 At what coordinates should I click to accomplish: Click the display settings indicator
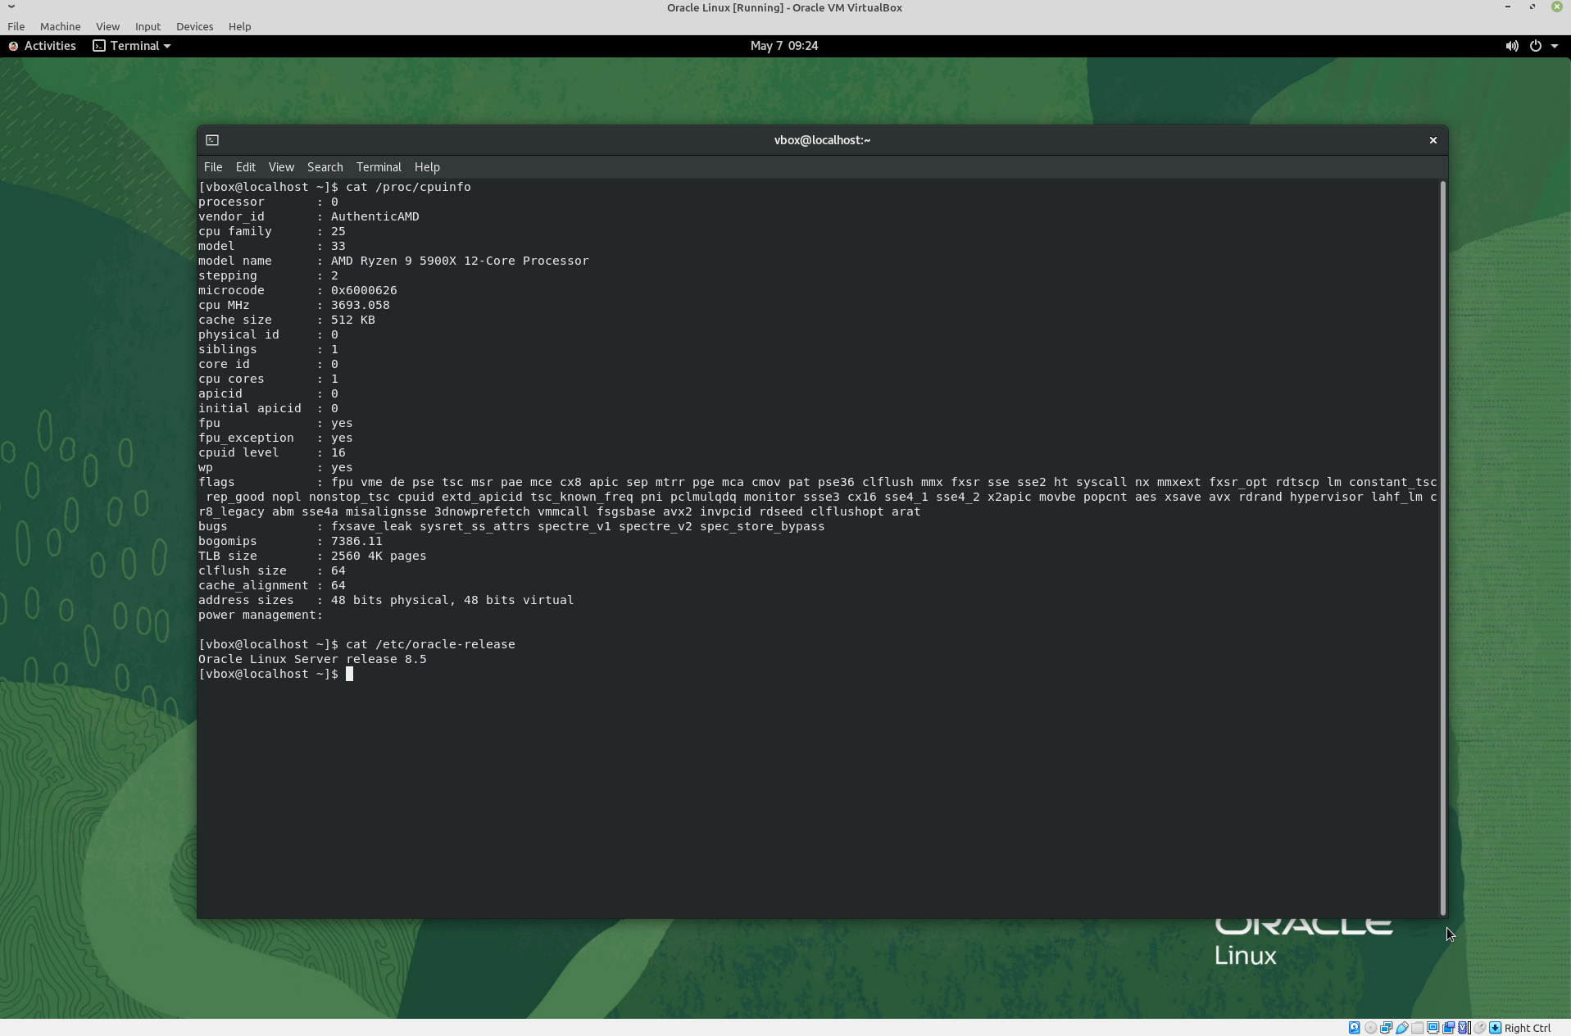coord(1433,1028)
